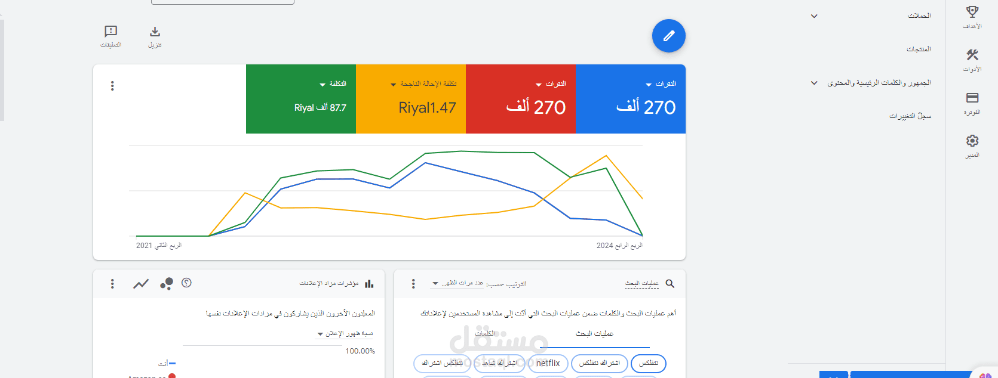Open Admin (المدير) gear icon in sidebar
The height and width of the screenshot is (378, 998).
pos(972,141)
